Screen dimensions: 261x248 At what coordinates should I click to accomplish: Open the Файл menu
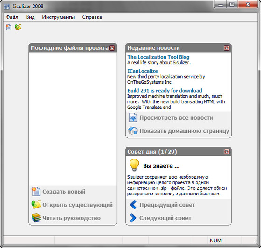(12, 17)
